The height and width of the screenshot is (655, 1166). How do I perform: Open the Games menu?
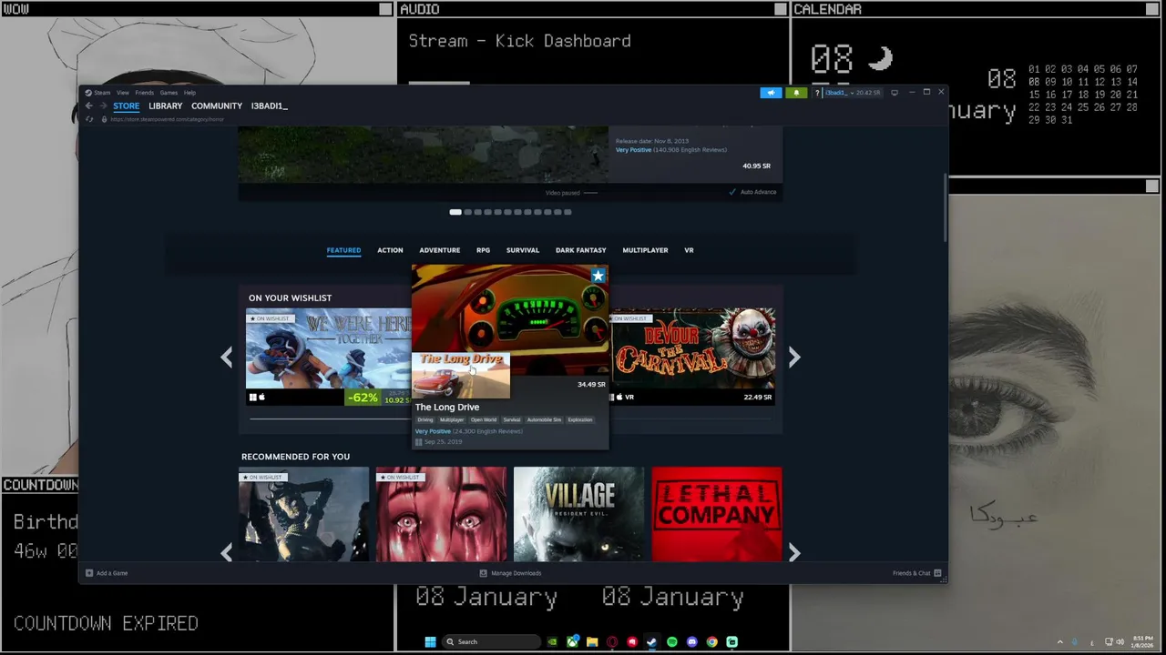point(169,93)
